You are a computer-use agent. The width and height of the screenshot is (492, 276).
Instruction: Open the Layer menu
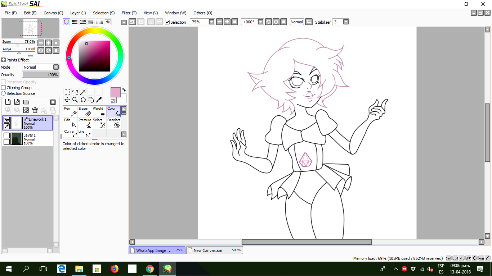click(x=78, y=13)
